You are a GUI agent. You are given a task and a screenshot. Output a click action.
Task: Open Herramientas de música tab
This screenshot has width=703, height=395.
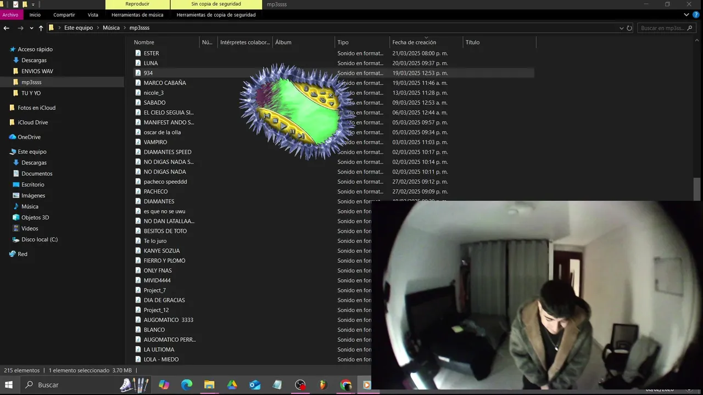click(x=137, y=15)
